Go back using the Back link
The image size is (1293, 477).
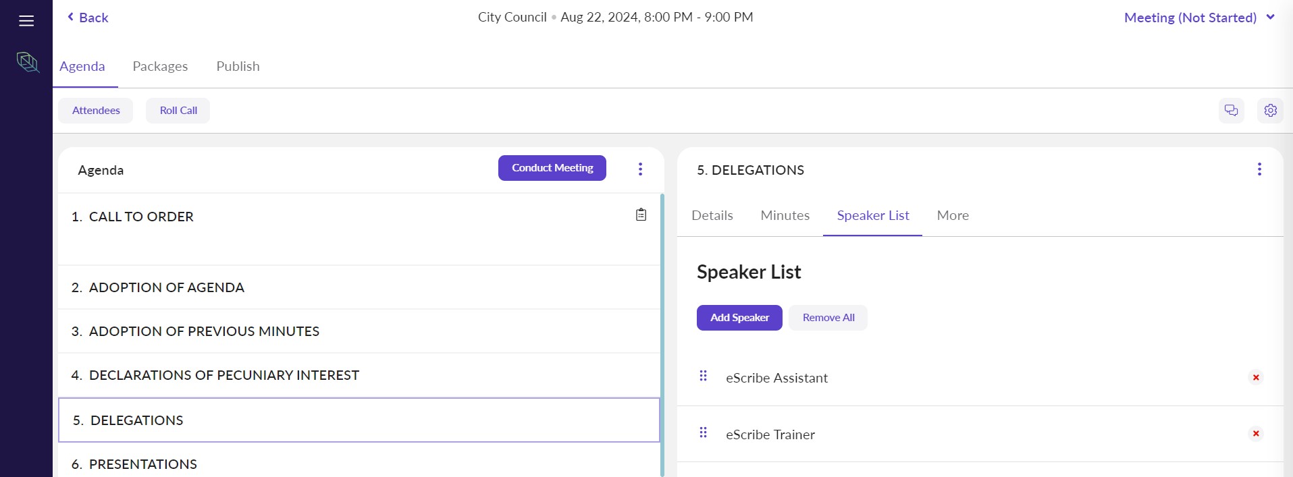[x=88, y=18]
